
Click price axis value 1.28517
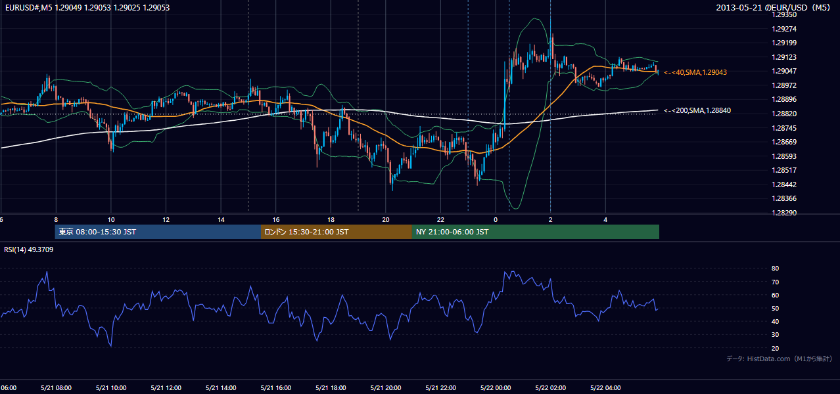pos(784,170)
